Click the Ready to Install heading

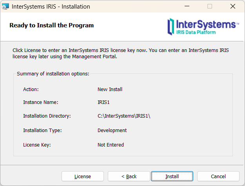[x=51, y=25]
